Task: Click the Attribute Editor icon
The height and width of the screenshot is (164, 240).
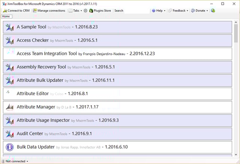Action: [x=8, y=92]
